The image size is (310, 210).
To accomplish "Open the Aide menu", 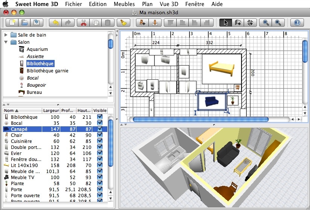I will click(217, 4).
